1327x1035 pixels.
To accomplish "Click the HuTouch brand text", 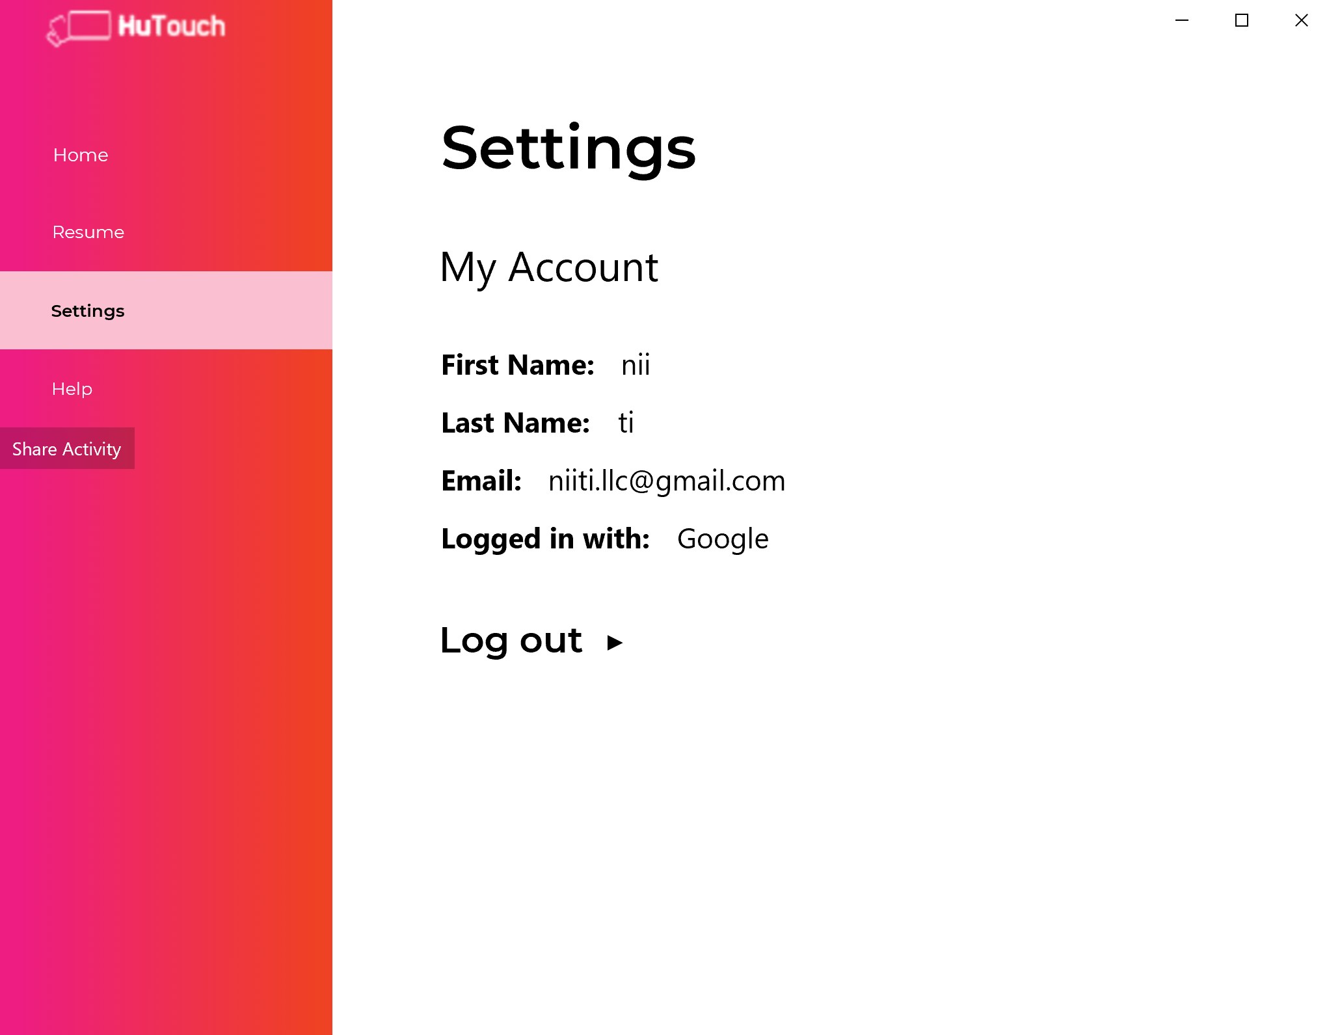I will 172,26.
